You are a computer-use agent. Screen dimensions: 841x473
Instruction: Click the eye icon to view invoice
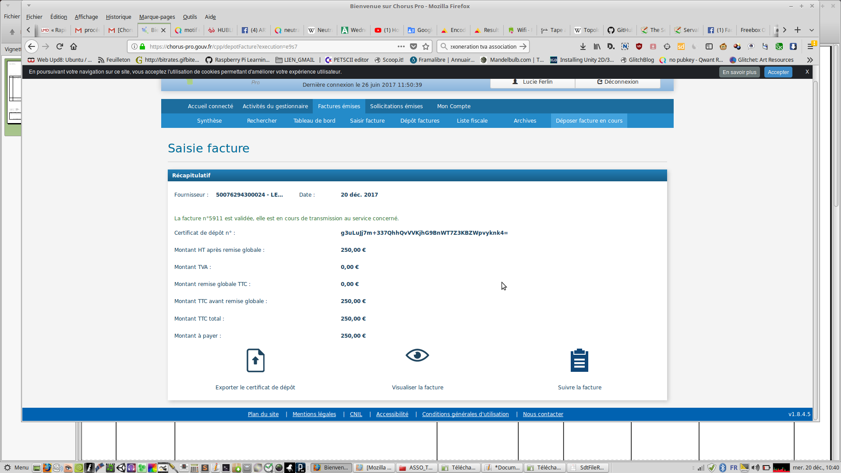[417, 355]
